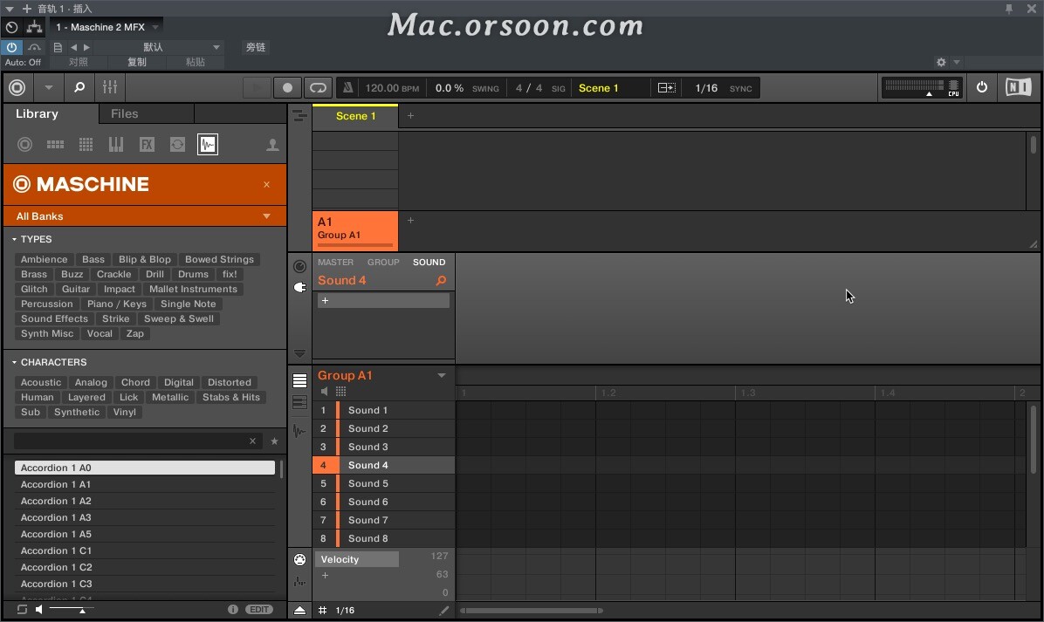Open the browser search magnifier icon
The width and height of the screenshot is (1044, 622).
click(79, 87)
